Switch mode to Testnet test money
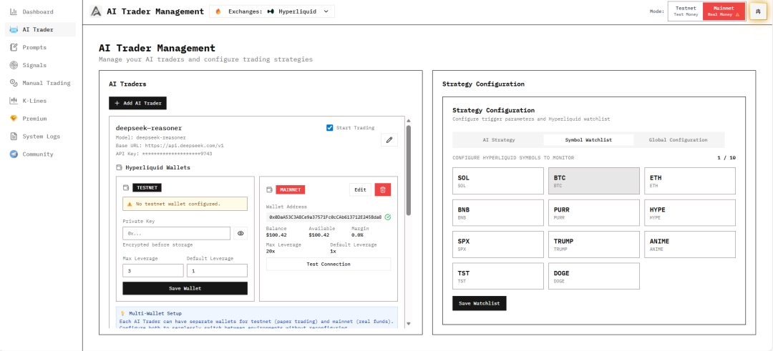Image resolution: width=773 pixels, height=351 pixels. (x=685, y=11)
